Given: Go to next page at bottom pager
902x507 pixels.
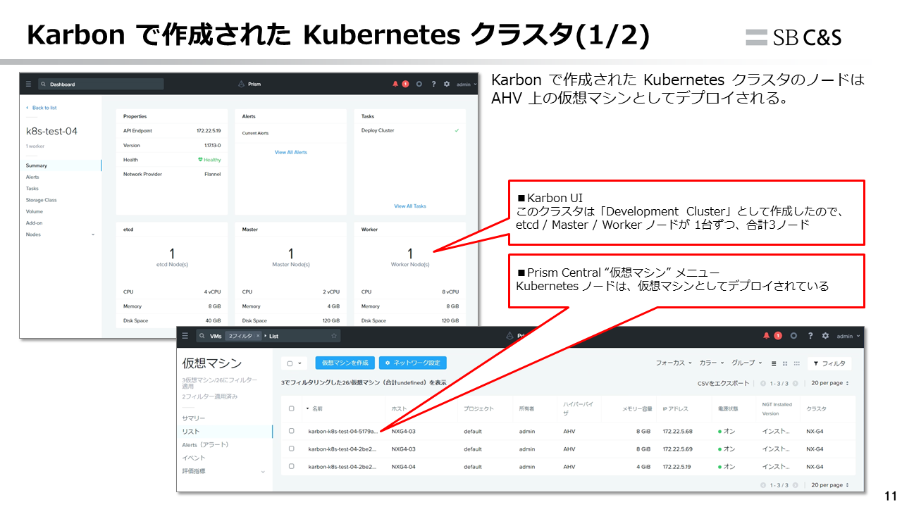Looking at the screenshot, I should click(796, 485).
